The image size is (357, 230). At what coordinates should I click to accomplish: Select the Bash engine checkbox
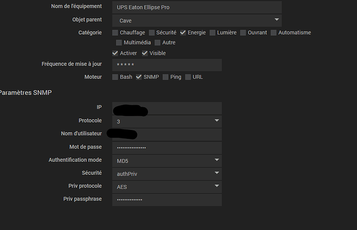(115, 77)
